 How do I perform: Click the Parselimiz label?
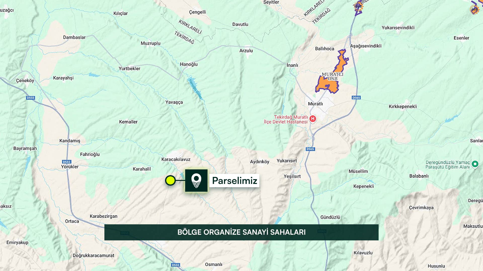tap(234, 180)
